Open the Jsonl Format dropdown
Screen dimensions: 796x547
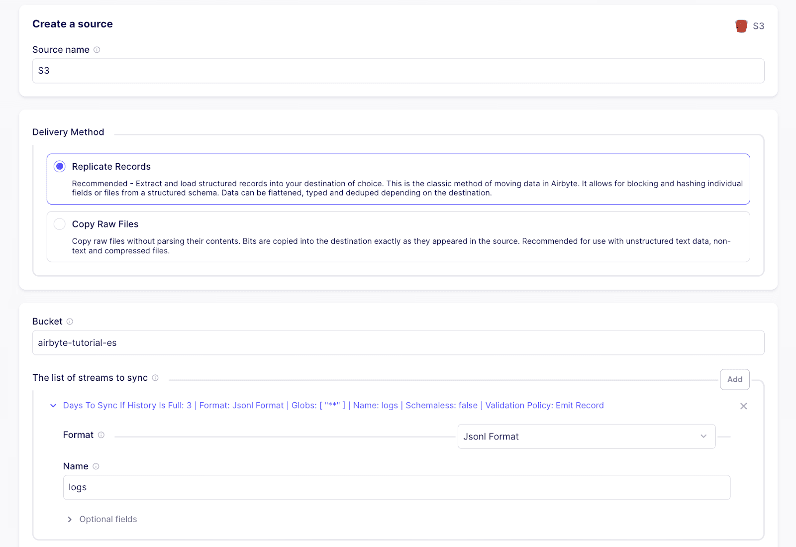point(586,437)
